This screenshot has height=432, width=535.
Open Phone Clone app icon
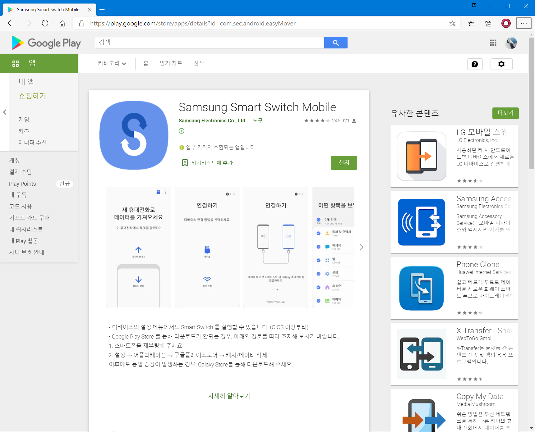[422, 288]
